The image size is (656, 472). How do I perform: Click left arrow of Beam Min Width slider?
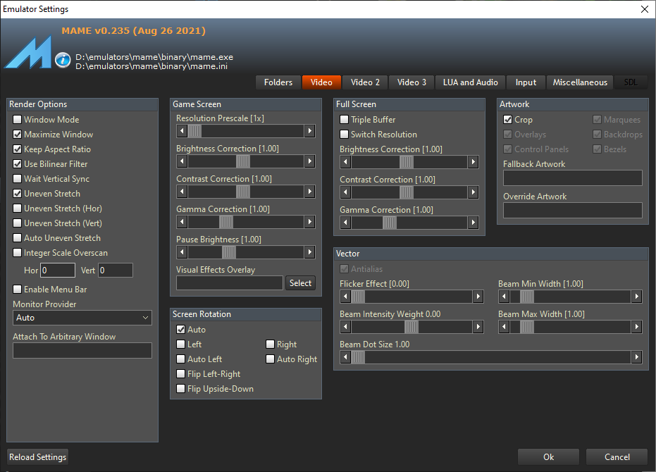pos(504,297)
